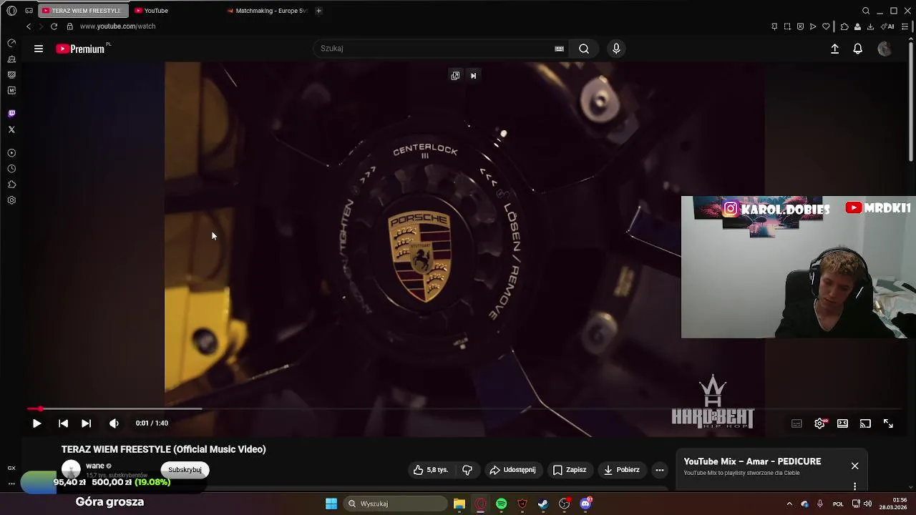Open X (Twitter) in the sidebar
916x515 pixels.
tap(11, 129)
